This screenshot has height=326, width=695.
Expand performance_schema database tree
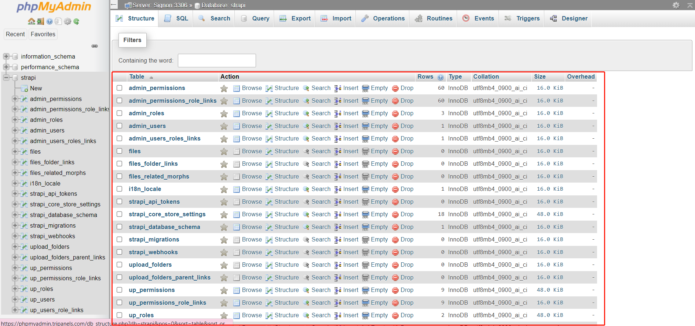point(6,67)
